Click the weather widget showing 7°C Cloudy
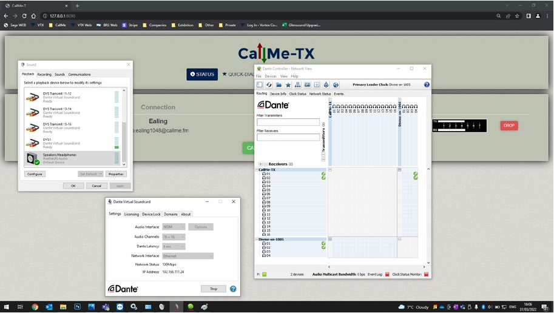Image resolution: width=554 pixels, height=313 pixels. 413,307
